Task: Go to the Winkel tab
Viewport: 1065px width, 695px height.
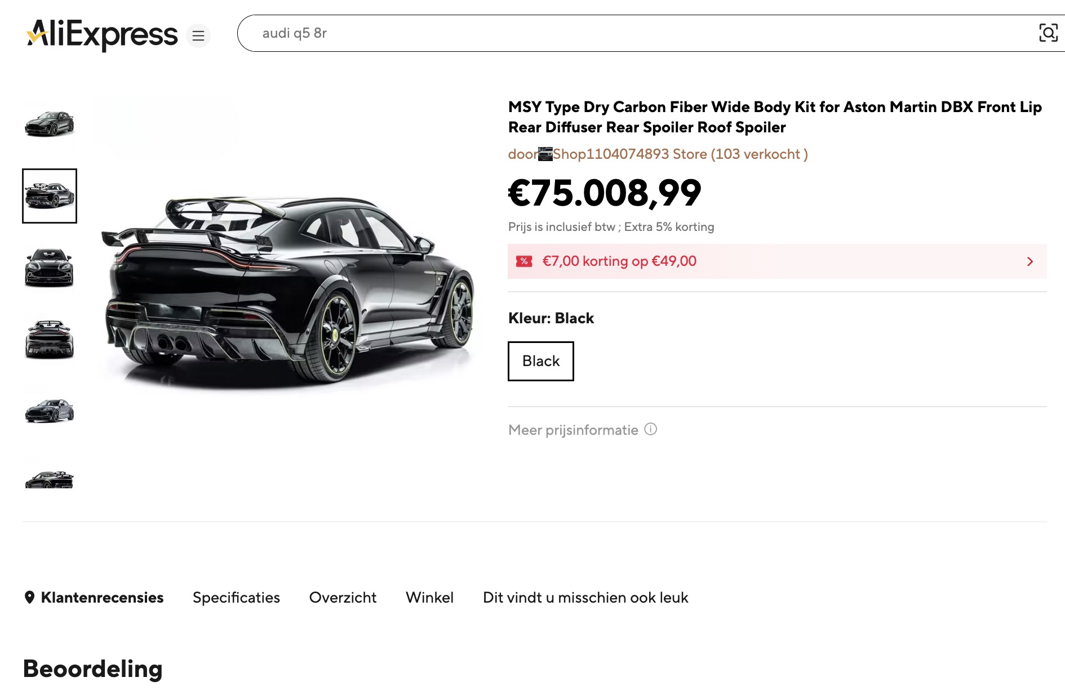Action: 429,598
